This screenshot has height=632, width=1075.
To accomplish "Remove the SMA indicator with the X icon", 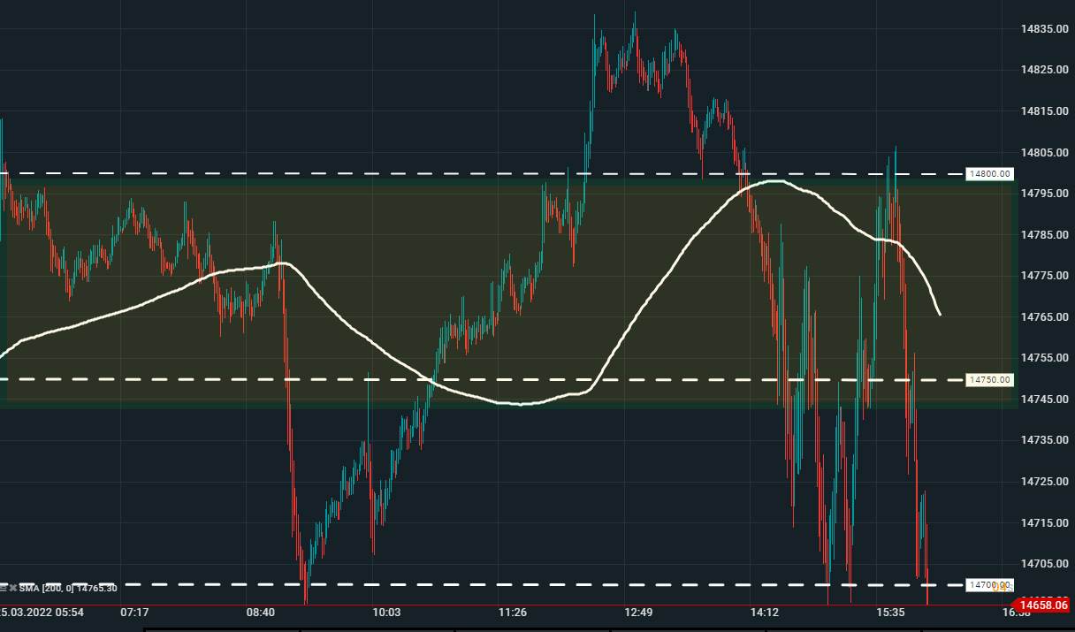I will [x=13, y=588].
